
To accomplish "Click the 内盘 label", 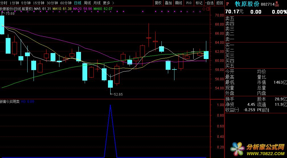I will tap(261, 93).
